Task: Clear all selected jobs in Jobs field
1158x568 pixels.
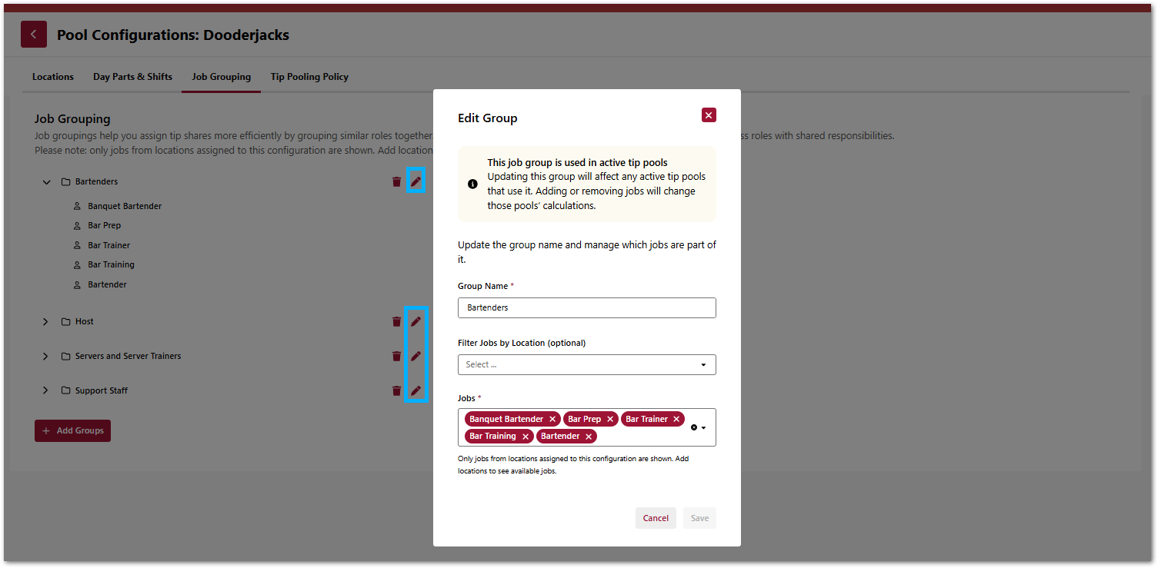Action: click(x=693, y=427)
